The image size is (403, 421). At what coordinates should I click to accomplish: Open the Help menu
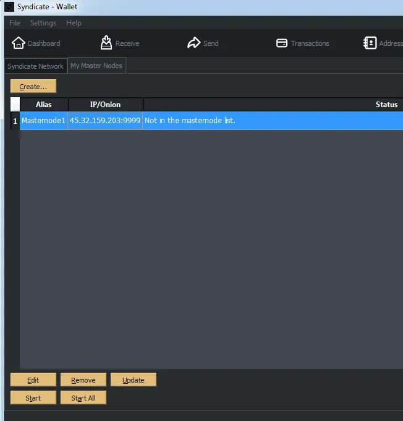coord(74,23)
